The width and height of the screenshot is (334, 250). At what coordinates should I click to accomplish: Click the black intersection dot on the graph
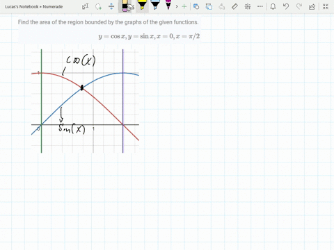pyautogui.click(x=82, y=87)
